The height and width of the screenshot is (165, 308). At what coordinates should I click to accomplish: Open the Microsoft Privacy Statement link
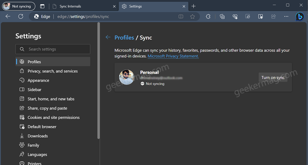click(x=173, y=56)
